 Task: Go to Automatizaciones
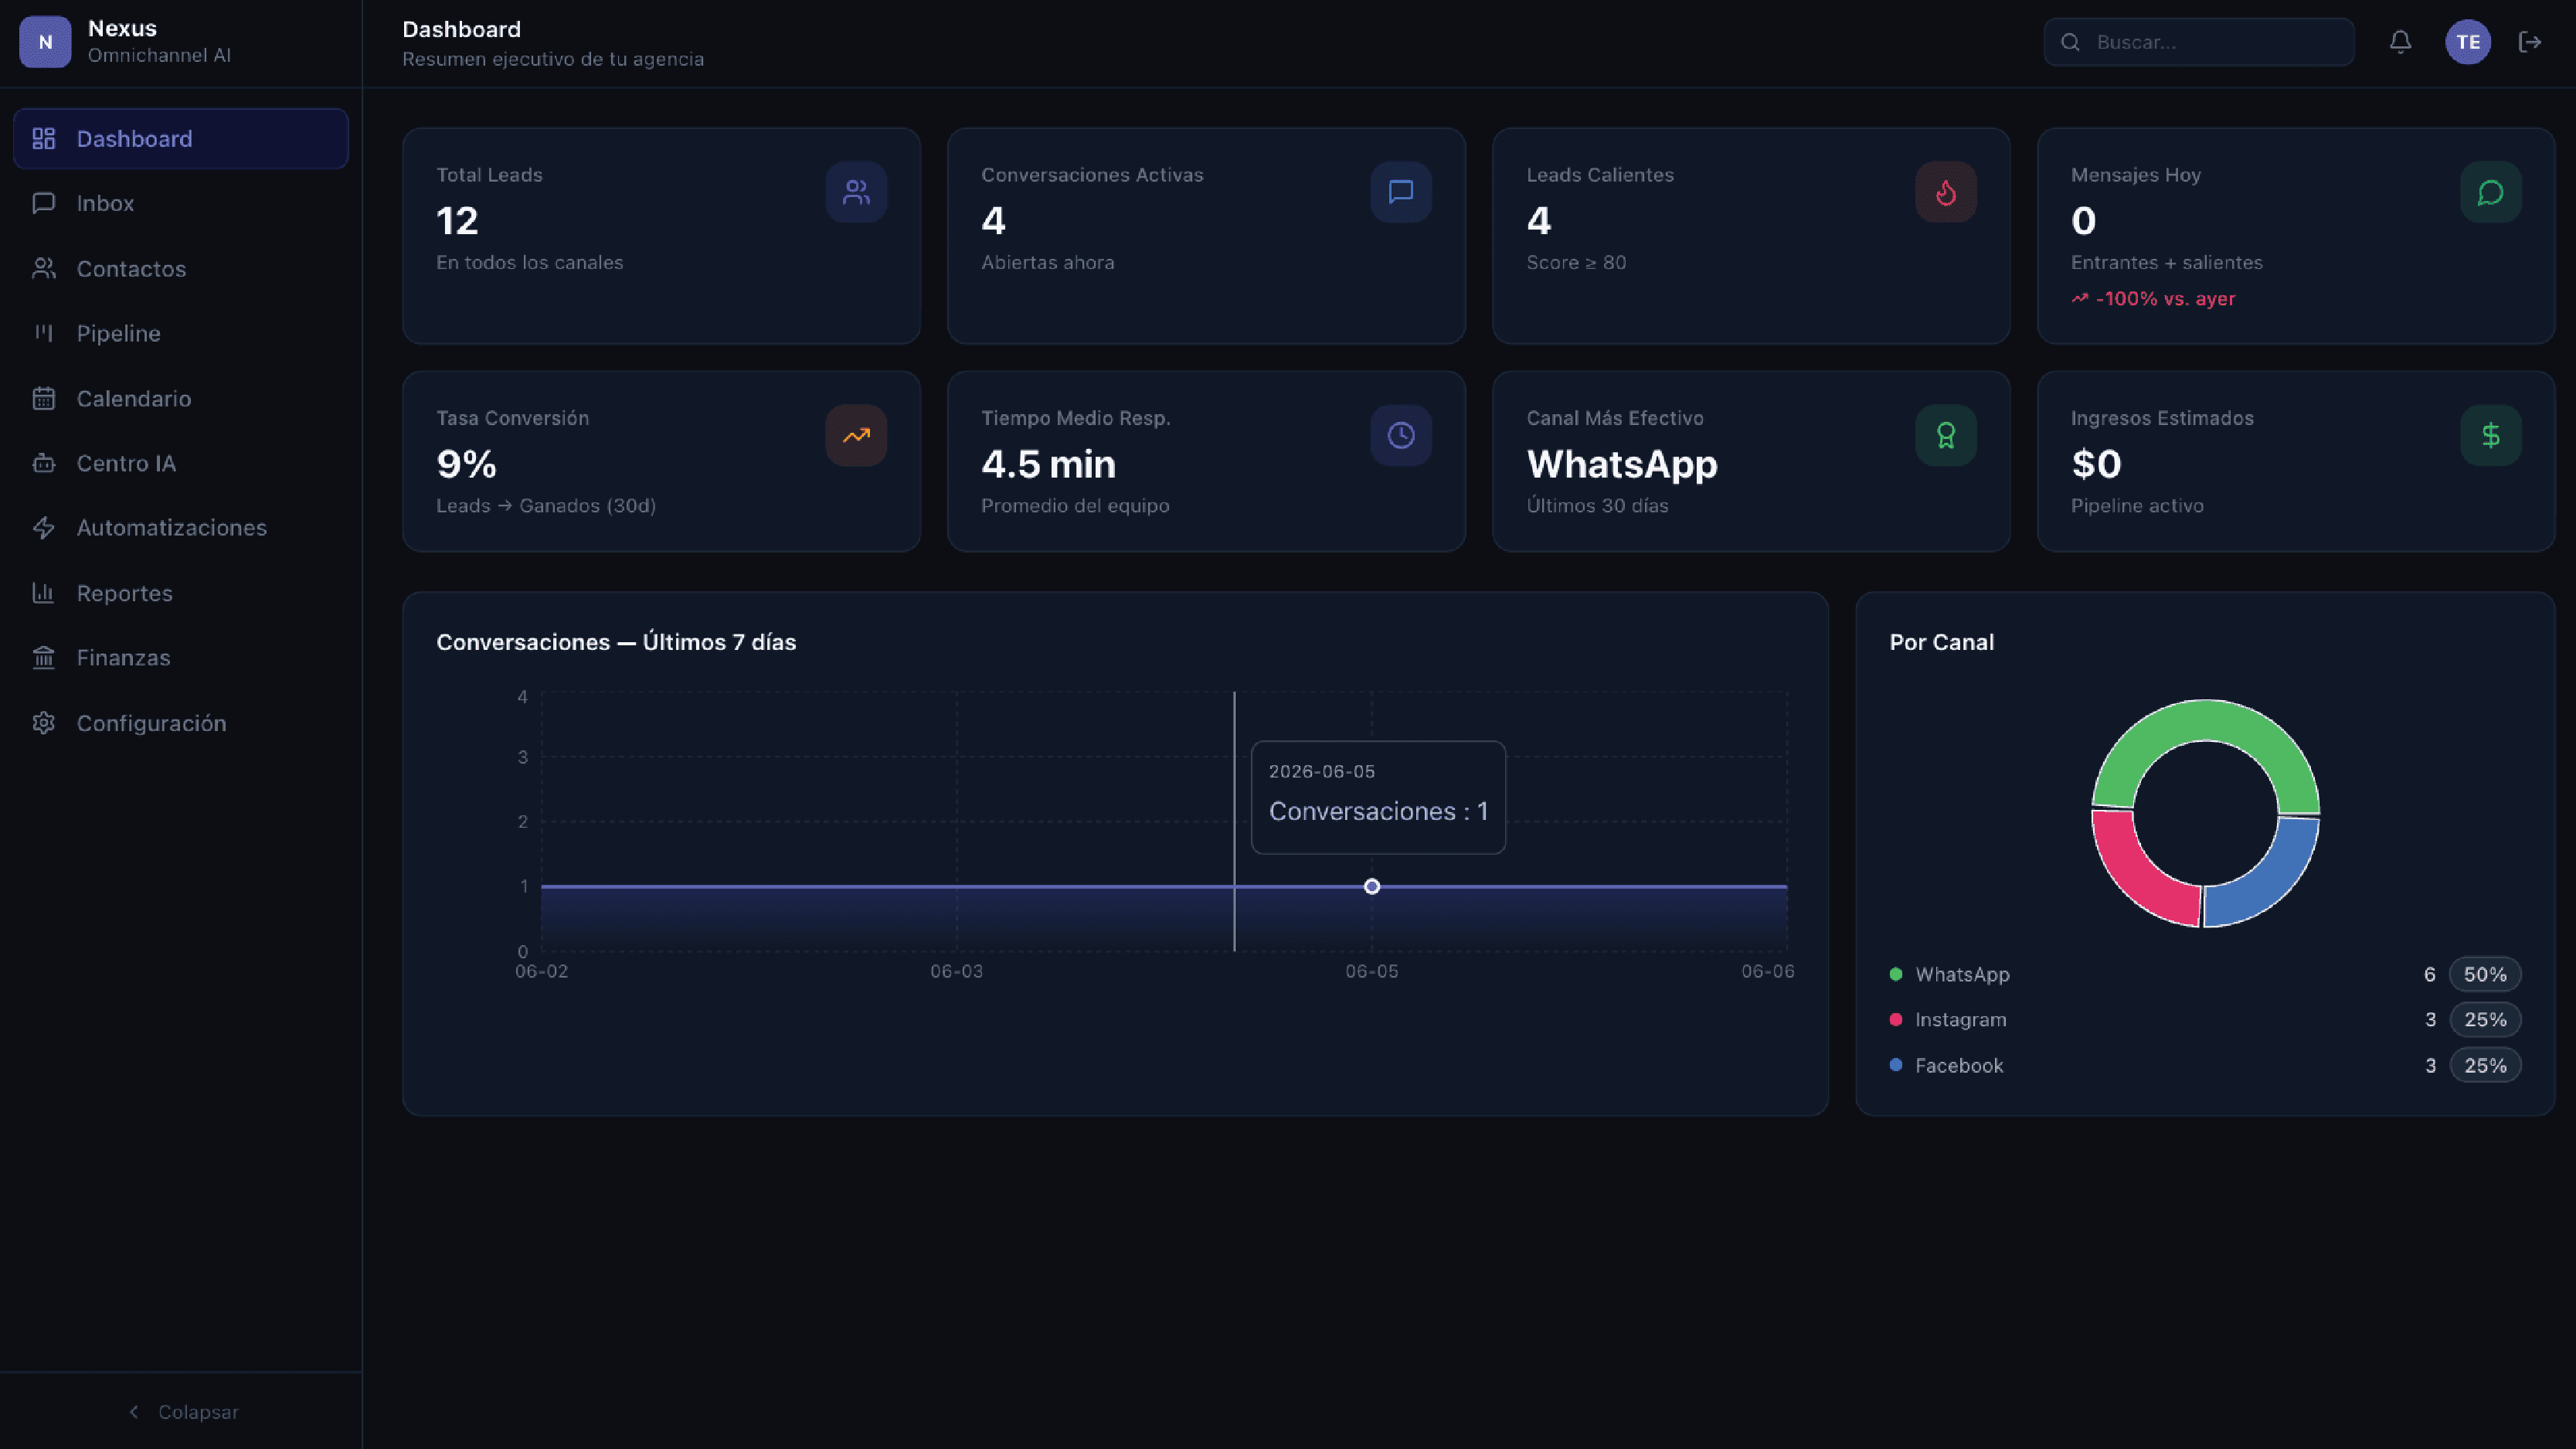(181, 527)
